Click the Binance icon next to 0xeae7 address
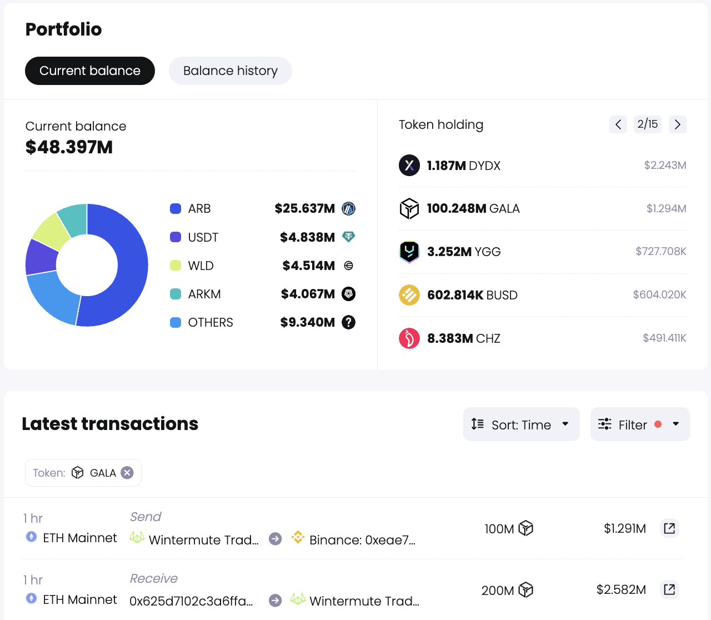 coord(298,538)
